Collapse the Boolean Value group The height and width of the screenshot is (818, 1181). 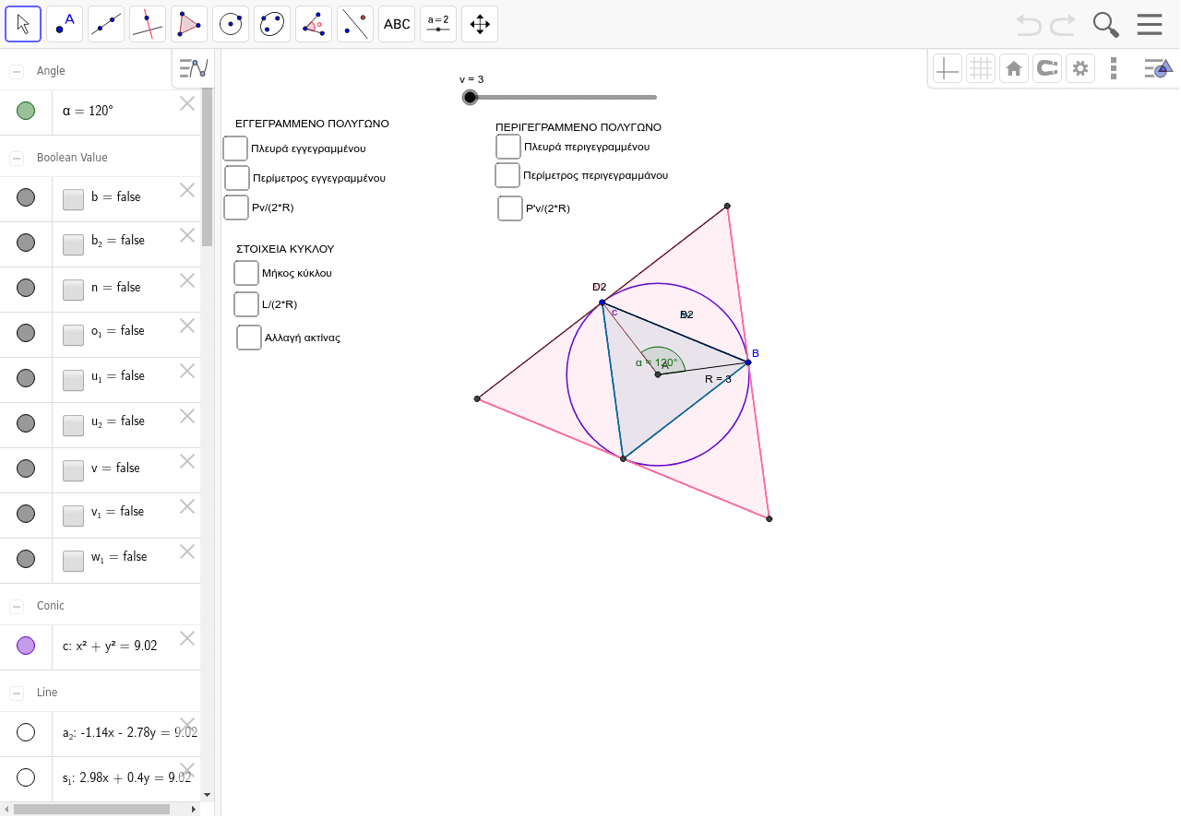point(17,158)
